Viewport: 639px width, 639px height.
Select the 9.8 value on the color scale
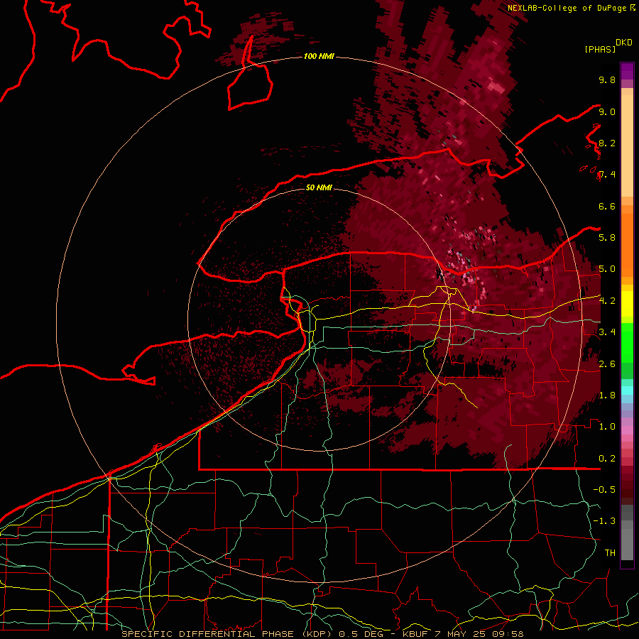point(607,80)
